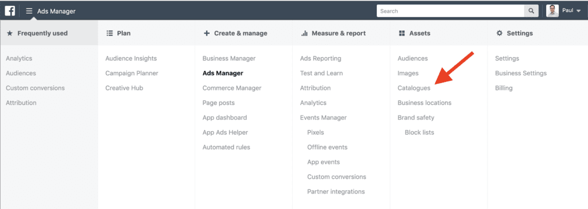Click the star icon next to Frequently used
This screenshot has width=588, height=209.
click(10, 33)
